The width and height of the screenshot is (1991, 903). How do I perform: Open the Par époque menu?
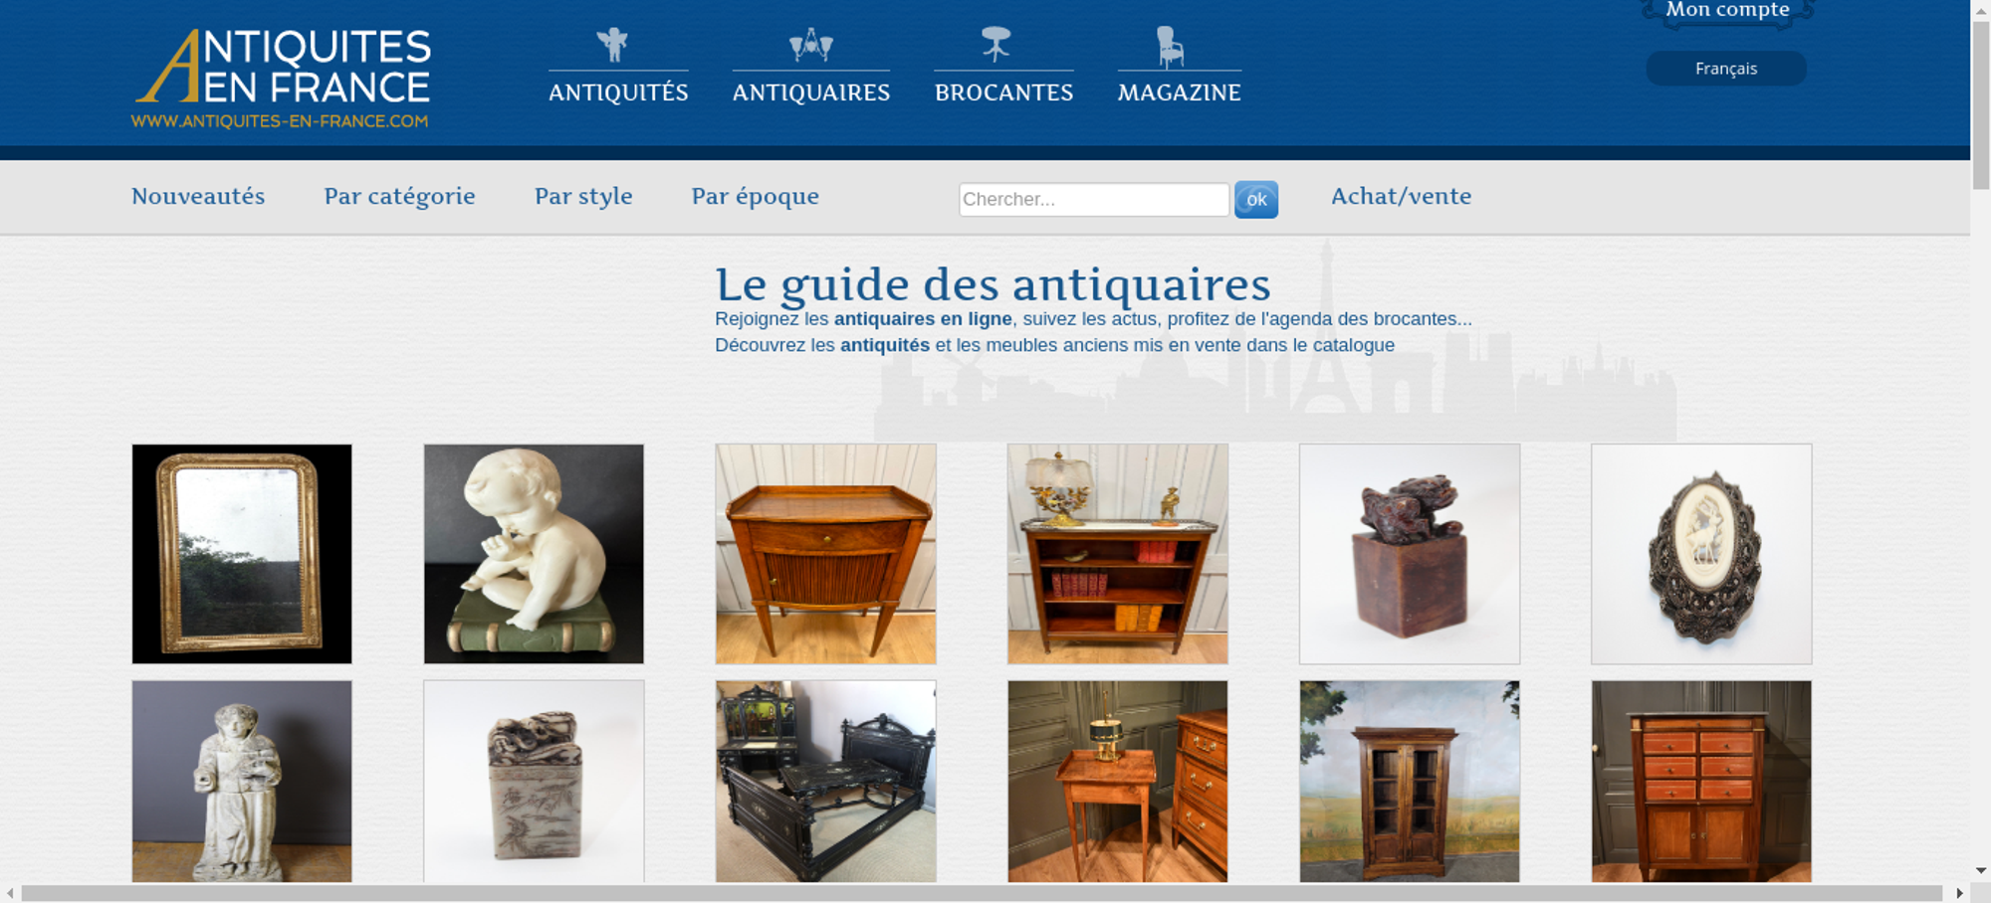coord(755,196)
